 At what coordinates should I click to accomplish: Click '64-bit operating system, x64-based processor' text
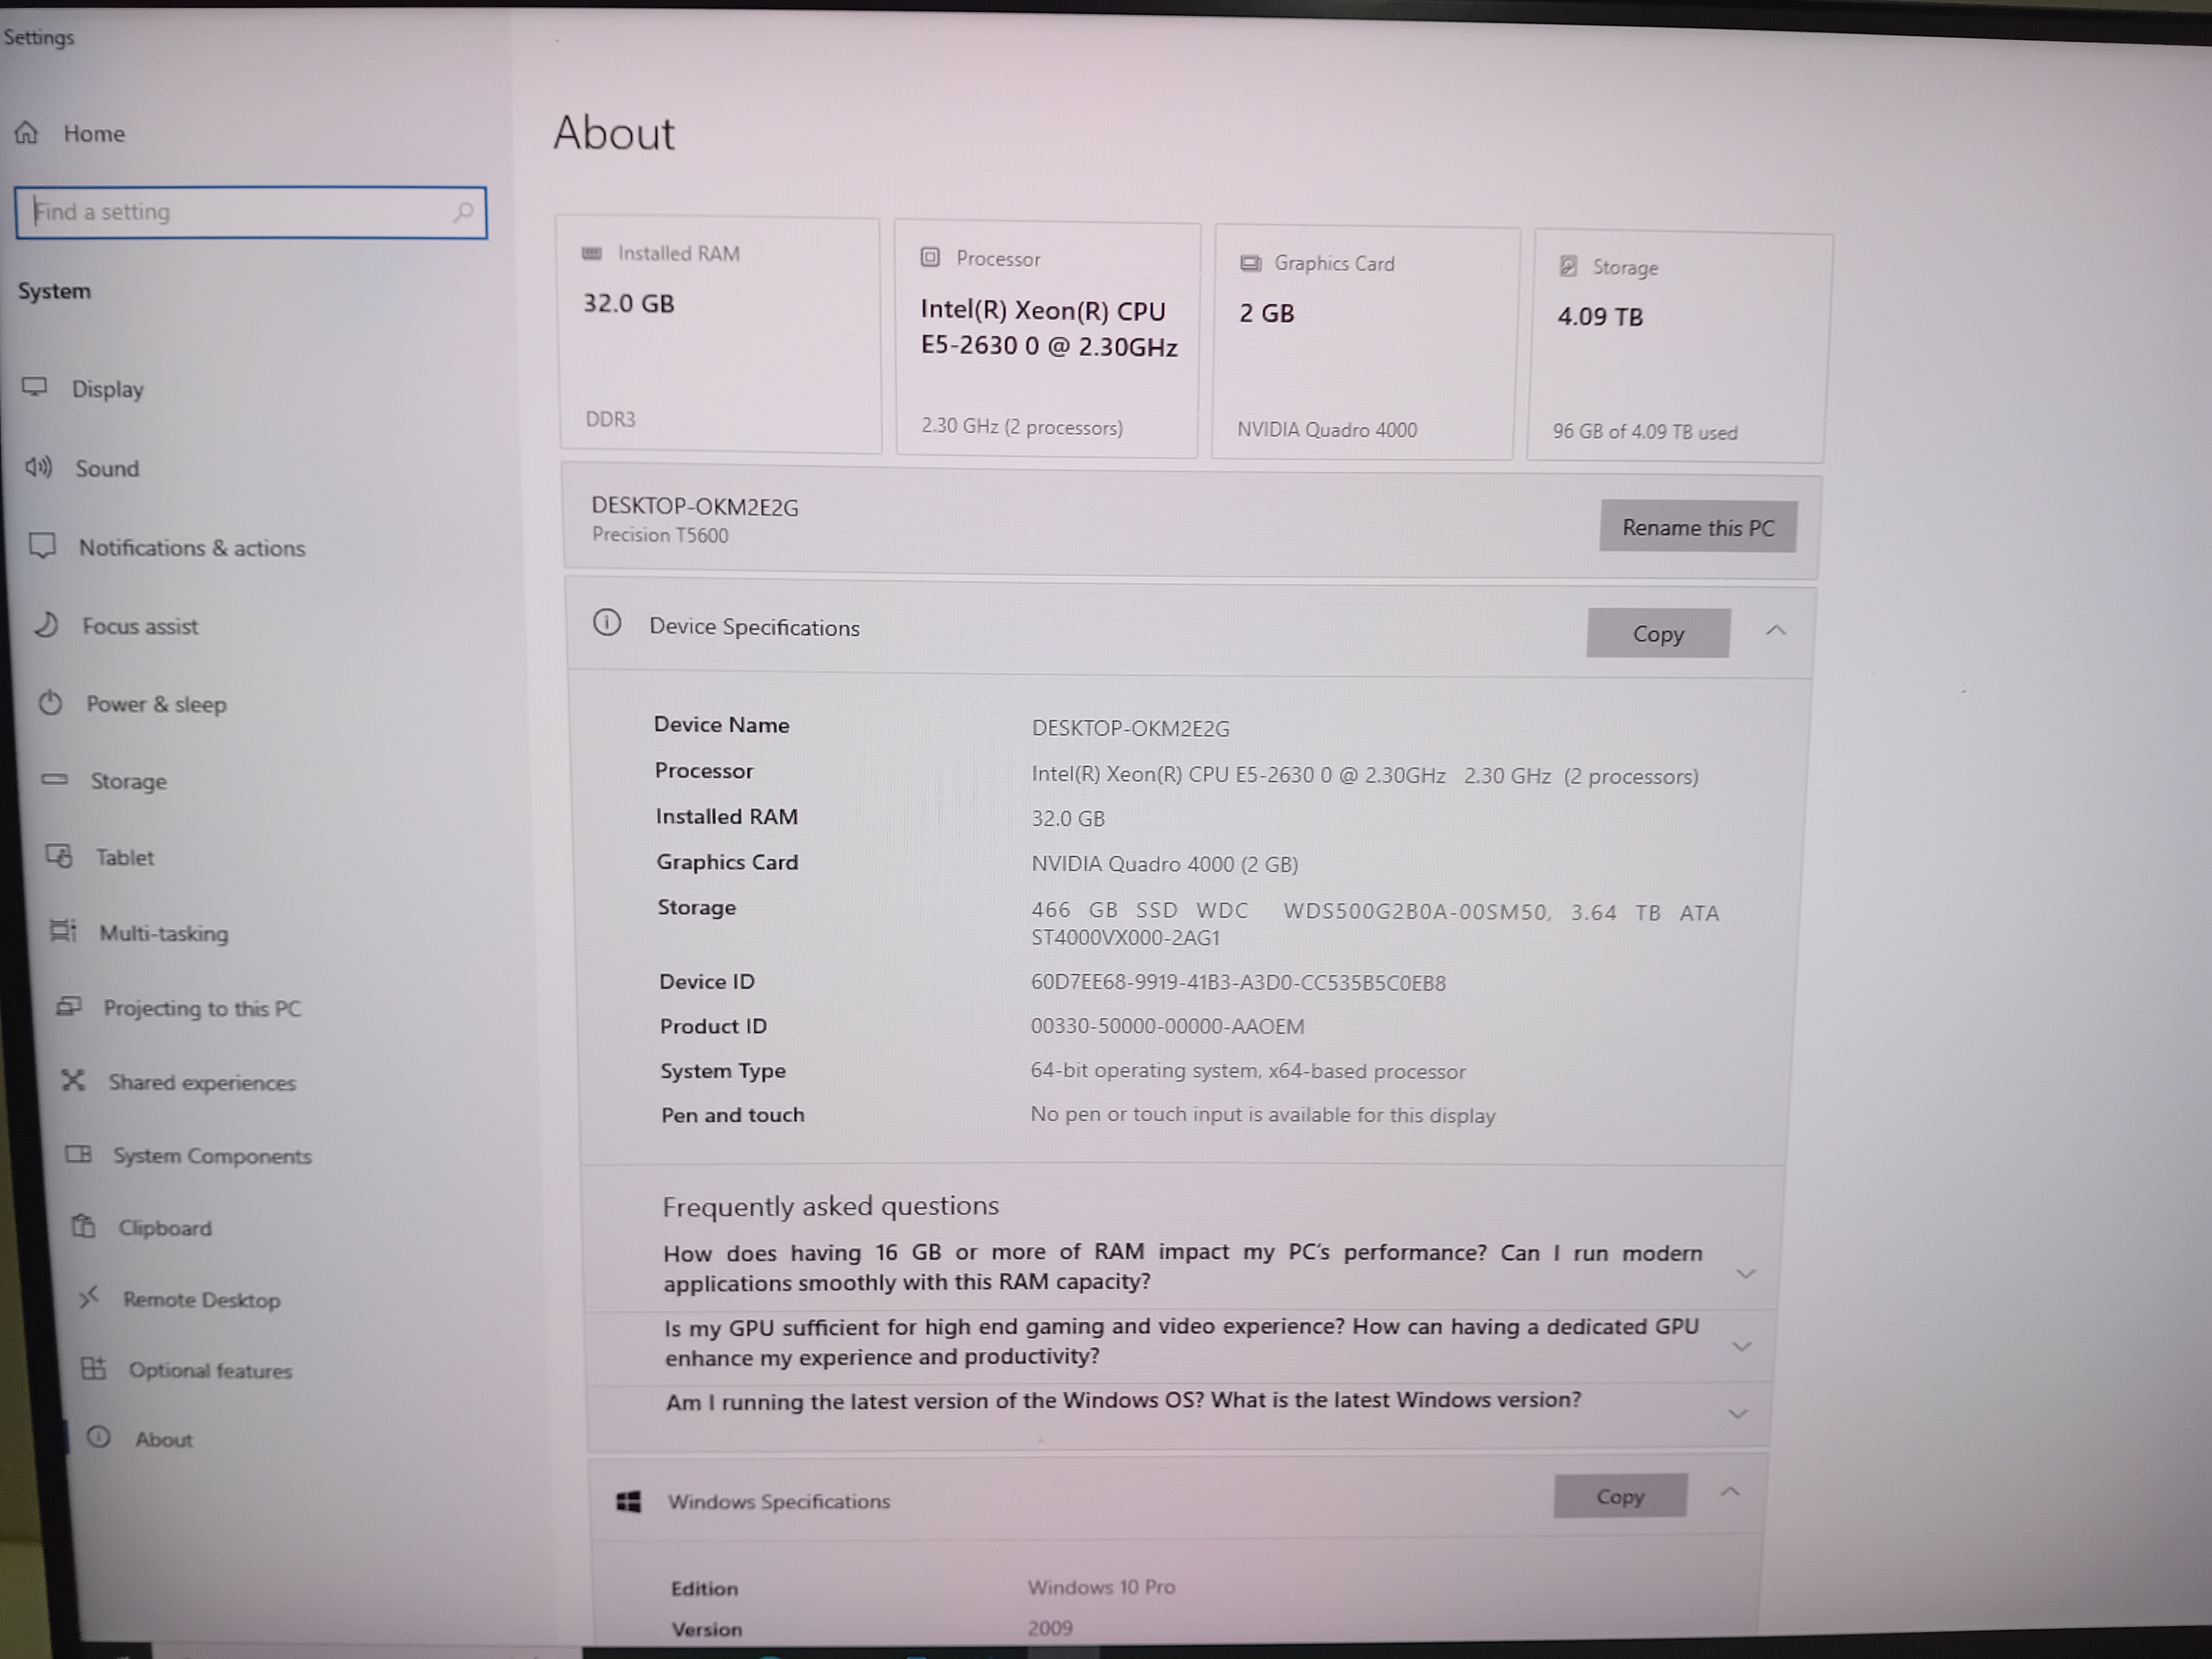click(1248, 1071)
